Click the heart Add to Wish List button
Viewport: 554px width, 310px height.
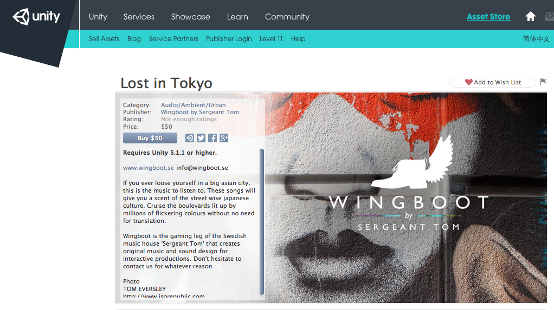(493, 82)
